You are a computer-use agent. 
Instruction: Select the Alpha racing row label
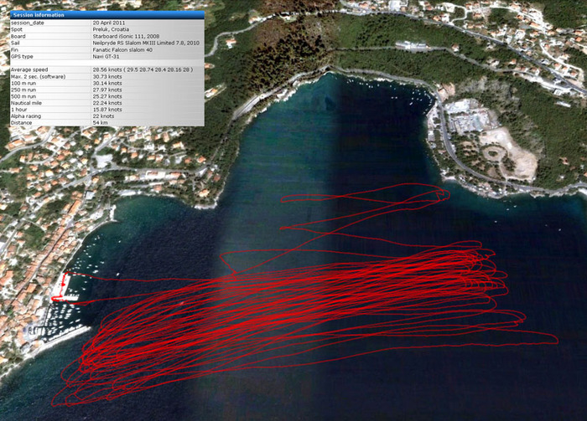25,116
